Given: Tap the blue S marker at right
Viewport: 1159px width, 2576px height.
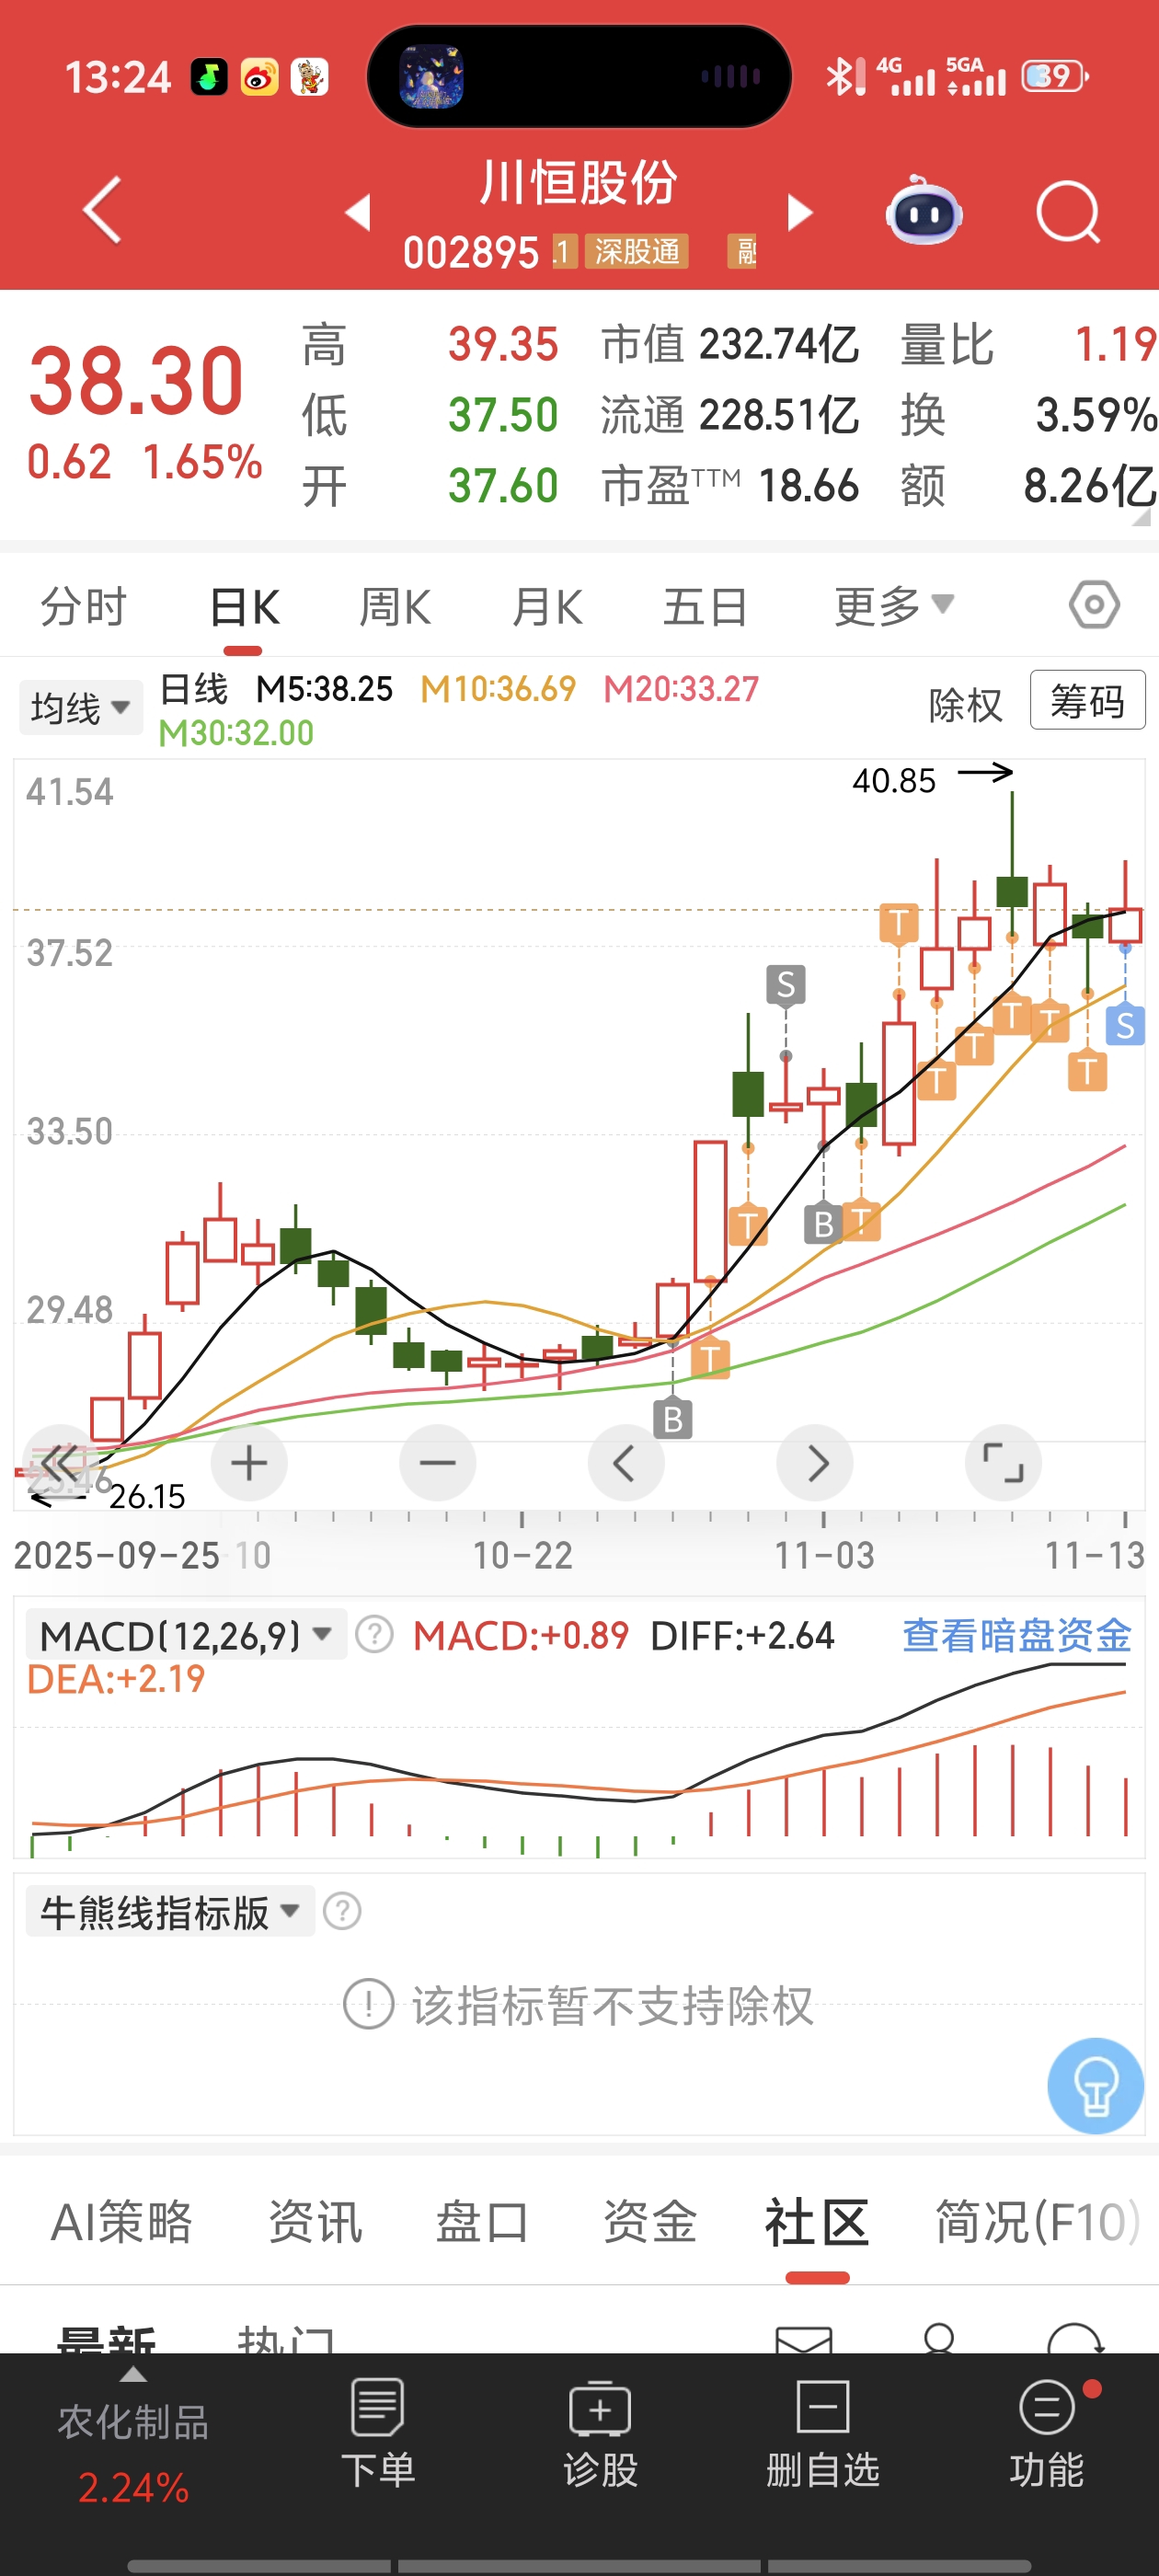Looking at the screenshot, I should click(1125, 1025).
